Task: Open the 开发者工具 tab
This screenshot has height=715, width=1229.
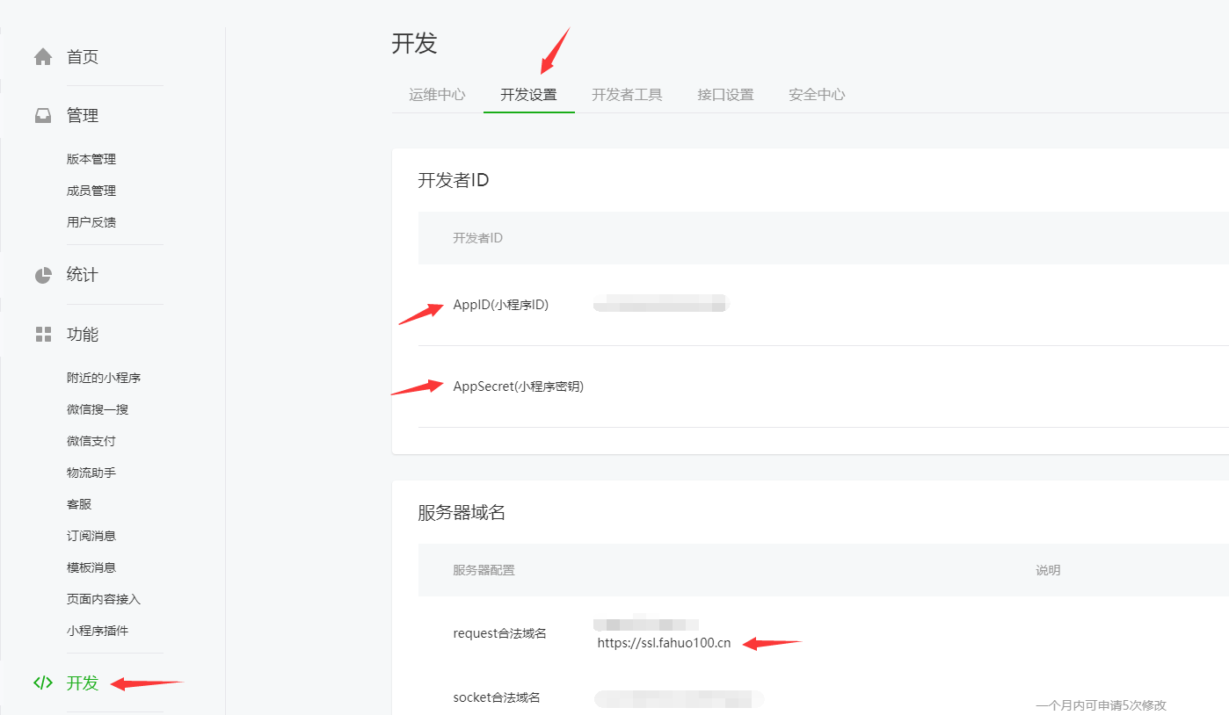Action: 627,95
